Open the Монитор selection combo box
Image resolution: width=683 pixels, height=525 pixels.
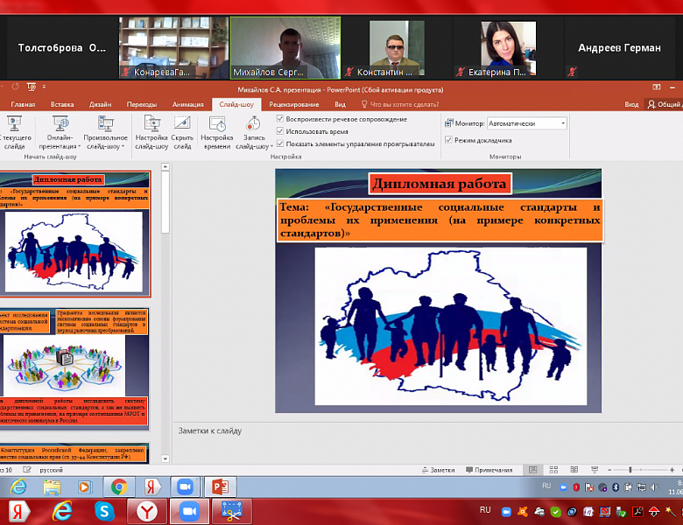click(x=527, y=123)
